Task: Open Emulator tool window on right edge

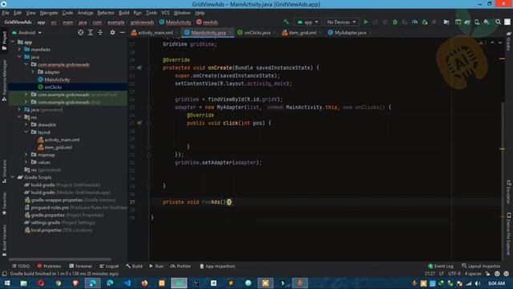Action: tap(509, 192)
